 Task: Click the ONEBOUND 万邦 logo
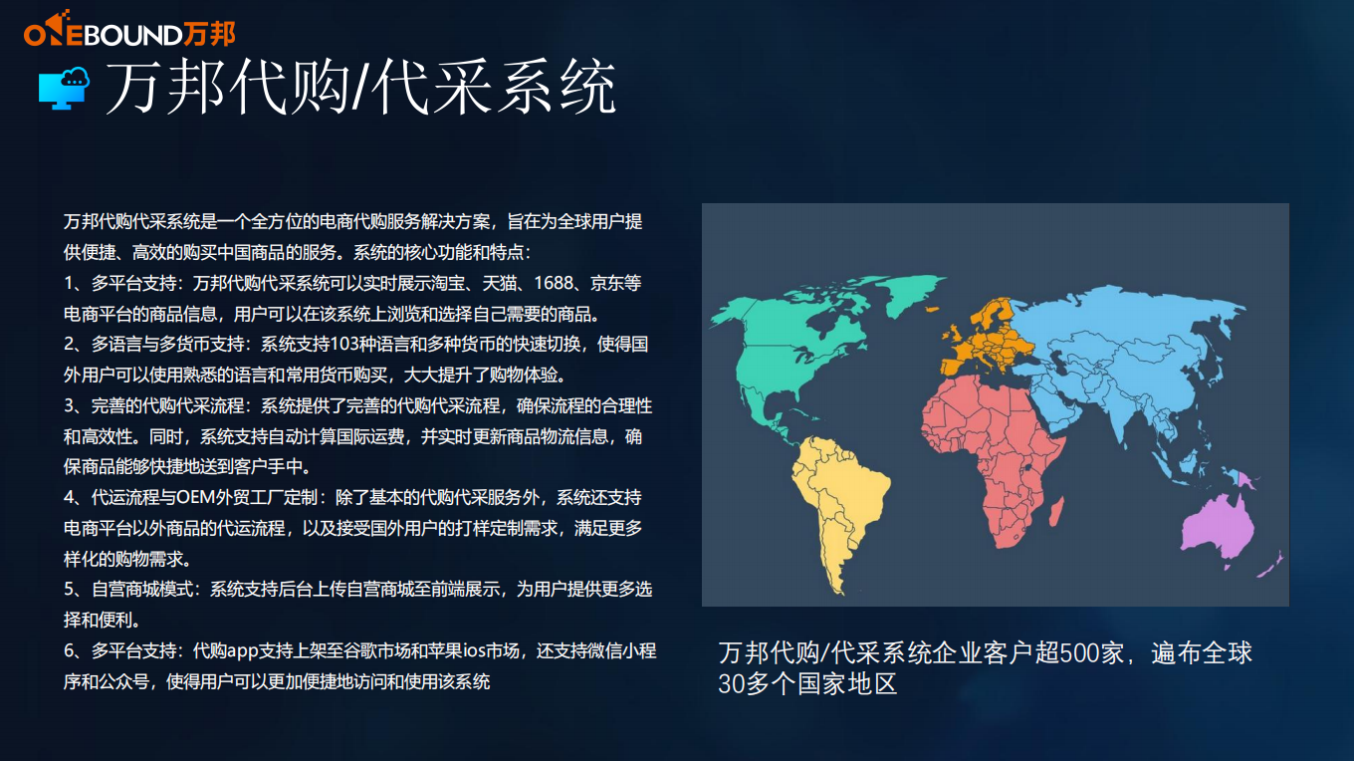point(130,29)
